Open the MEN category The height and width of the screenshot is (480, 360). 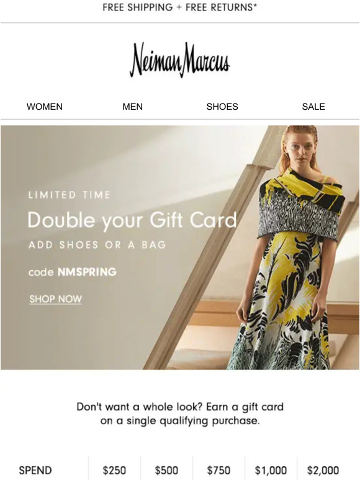(x=132, y=107)
